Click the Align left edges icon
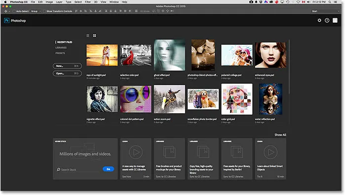345x195 pixels. (91, 11)
